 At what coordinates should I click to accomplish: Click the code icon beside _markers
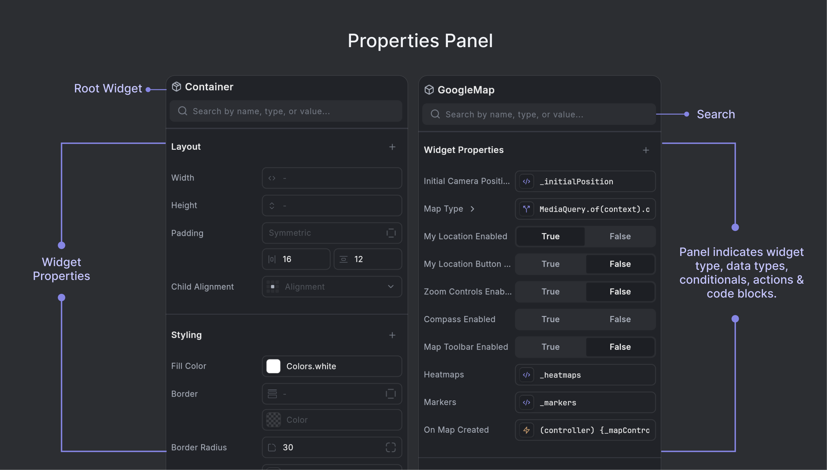[x=526, y=402]
